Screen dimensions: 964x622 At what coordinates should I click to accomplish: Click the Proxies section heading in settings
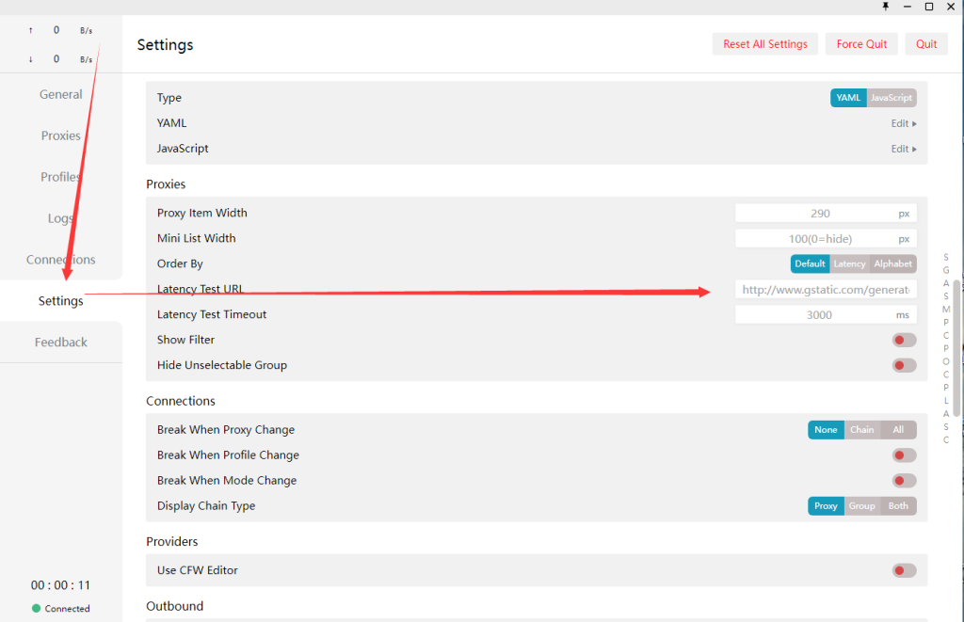pyautogui.click(x=166, y=184)
